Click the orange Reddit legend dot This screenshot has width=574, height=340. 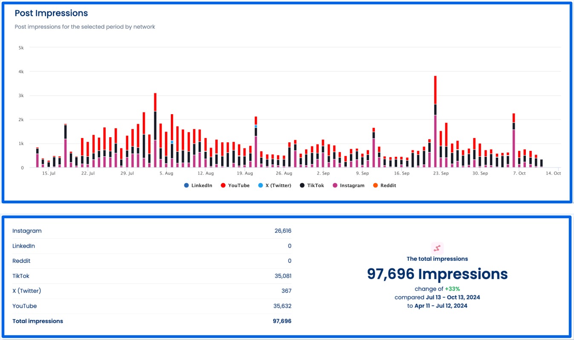(x=376, y=185)
